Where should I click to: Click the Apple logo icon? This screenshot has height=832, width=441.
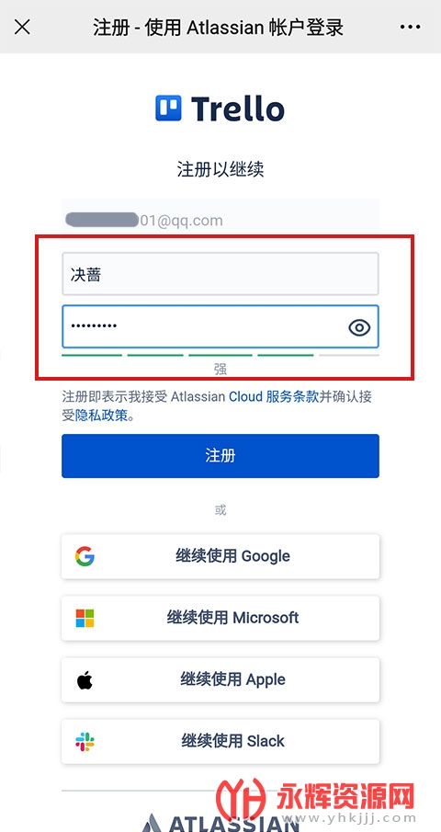(85, 679)
